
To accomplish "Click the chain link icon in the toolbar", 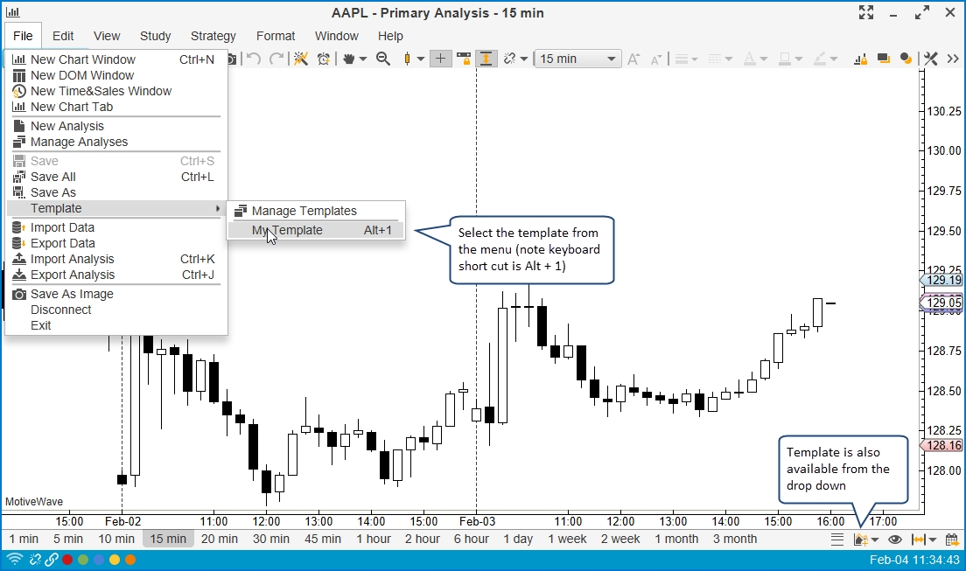I will pos(509,59).
